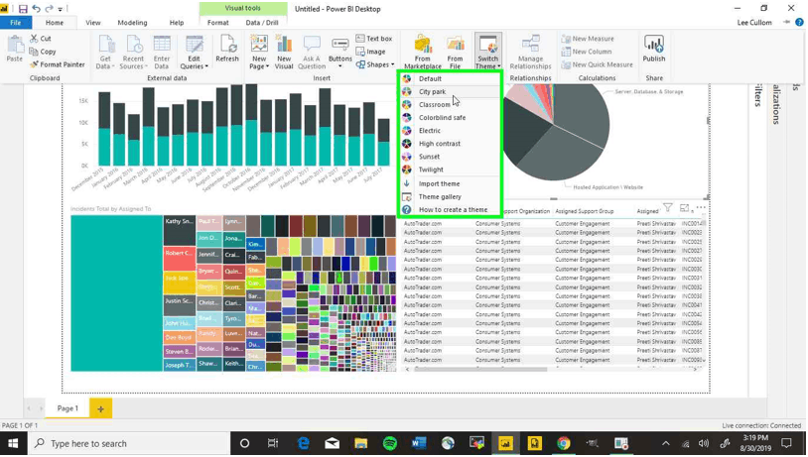The width and height of the screenshot is (808, 457).
Task: Click New Measure
Action: [588, 39]
